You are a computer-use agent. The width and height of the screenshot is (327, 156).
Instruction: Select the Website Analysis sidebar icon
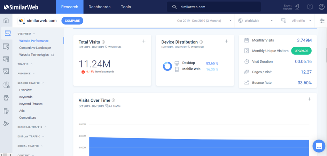tap(8, 33)
